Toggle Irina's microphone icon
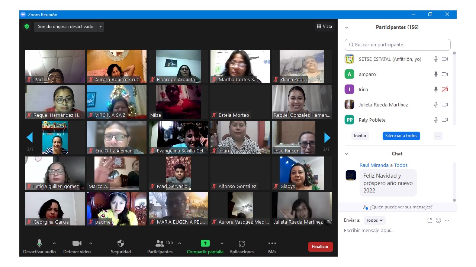 [x=436, y=89]
